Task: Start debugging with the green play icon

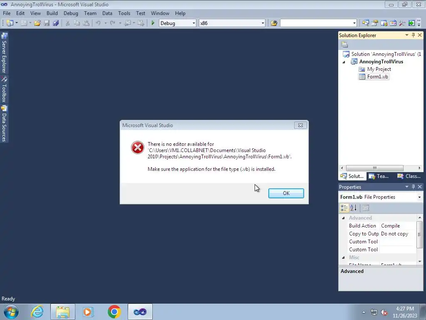Action: point(153,23)
